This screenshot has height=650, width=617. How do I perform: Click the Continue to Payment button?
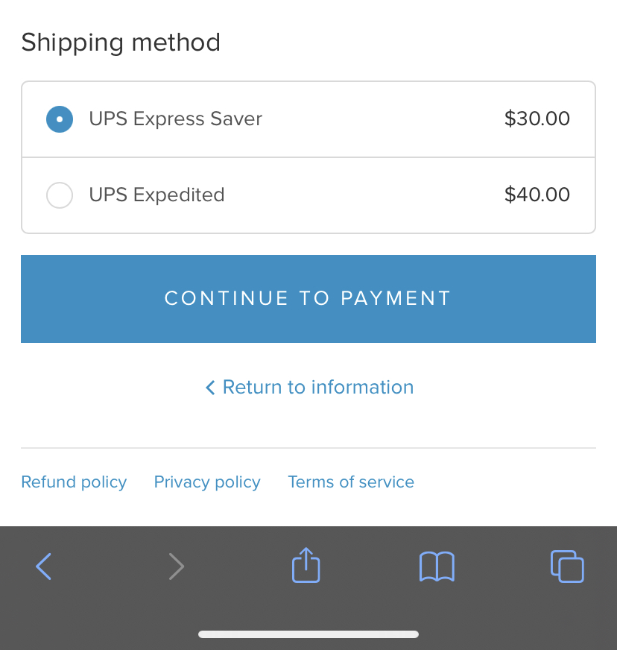click(308, 299)
